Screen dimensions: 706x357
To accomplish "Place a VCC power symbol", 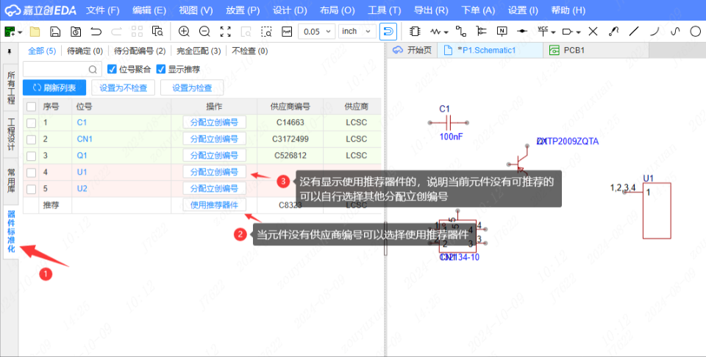I will click(x=543, y=31).
